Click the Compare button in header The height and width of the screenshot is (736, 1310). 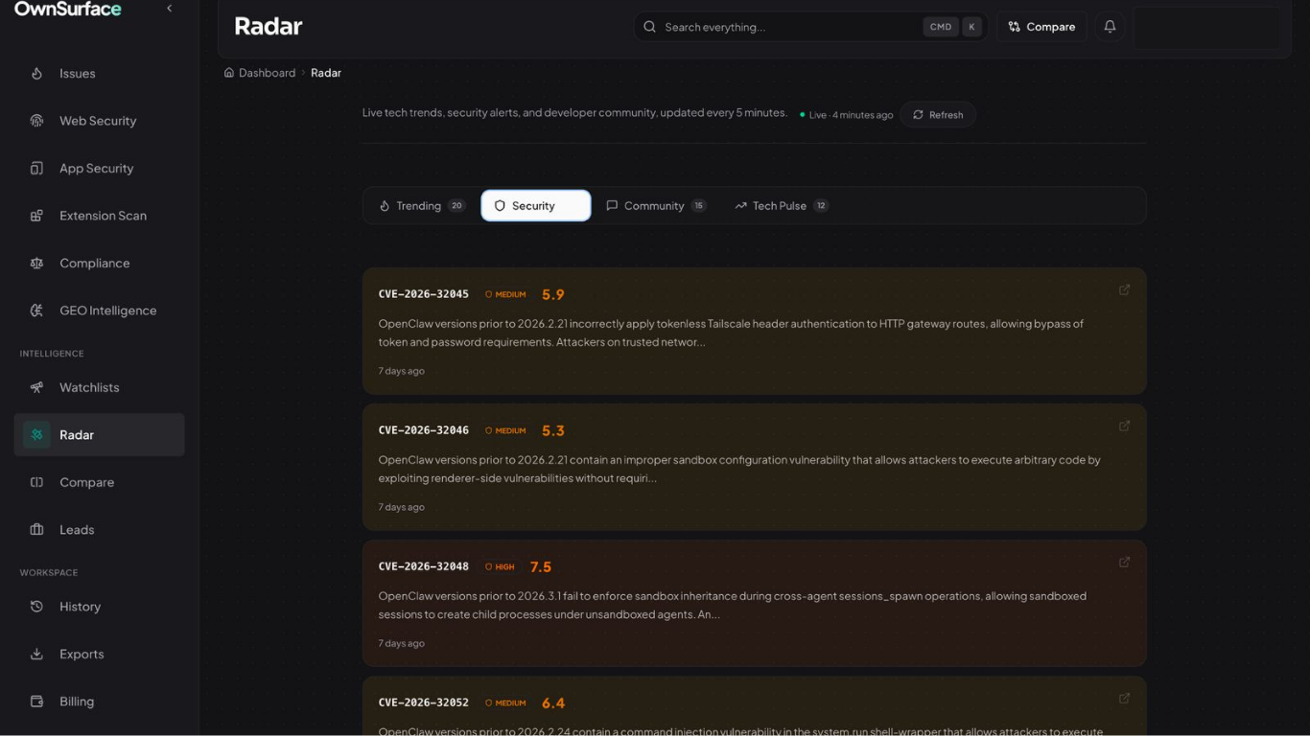tap(1041, 27)
